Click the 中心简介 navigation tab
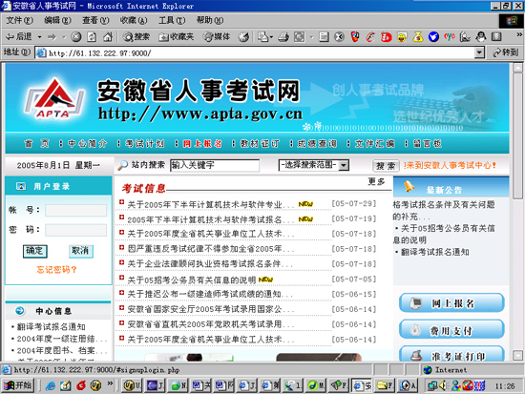Image resolution: width=525 pixels, height=394 pixels. click(88, 144)
